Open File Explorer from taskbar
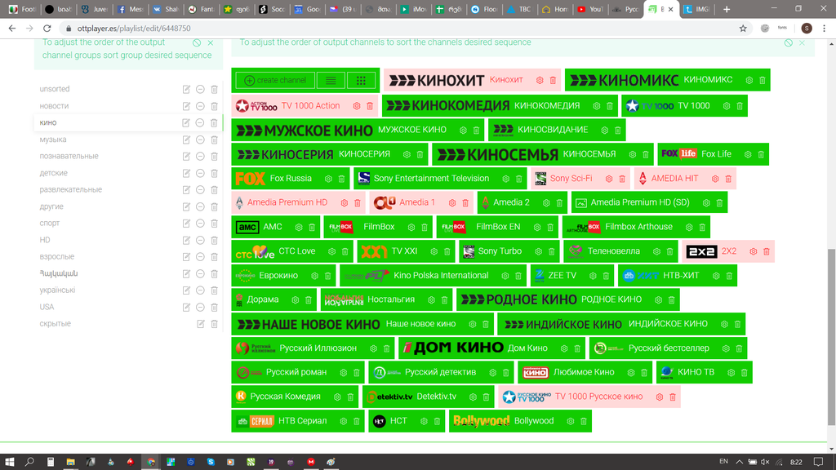 click(70, 462)
